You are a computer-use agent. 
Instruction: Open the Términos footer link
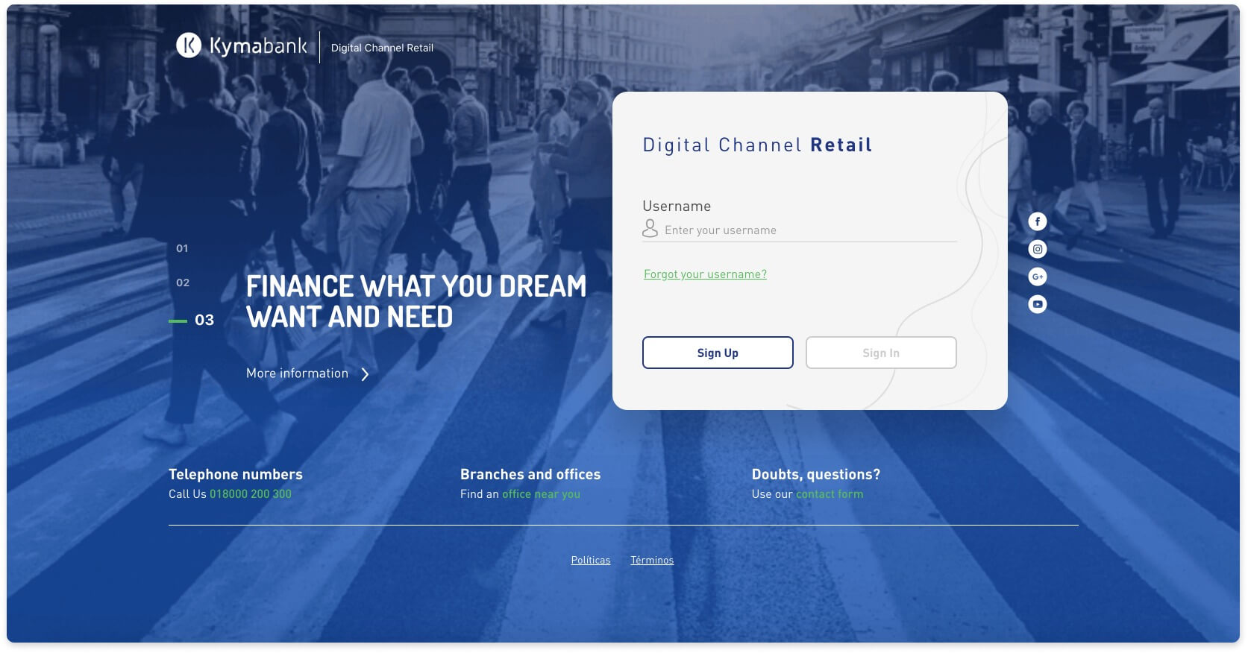(652, 561)
